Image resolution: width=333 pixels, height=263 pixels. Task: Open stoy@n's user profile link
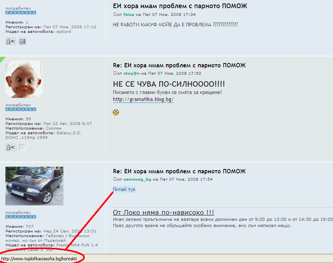(x=131, y=73)
